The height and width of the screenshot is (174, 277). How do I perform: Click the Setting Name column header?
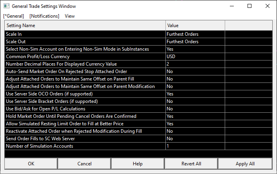point(84,26)
